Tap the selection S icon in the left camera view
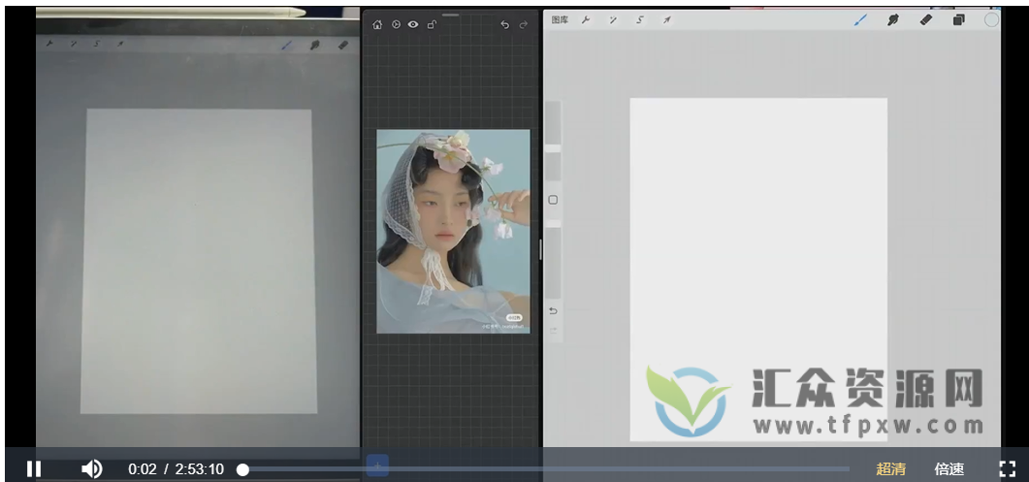1029x482 pixels. [x=96, y=44]
